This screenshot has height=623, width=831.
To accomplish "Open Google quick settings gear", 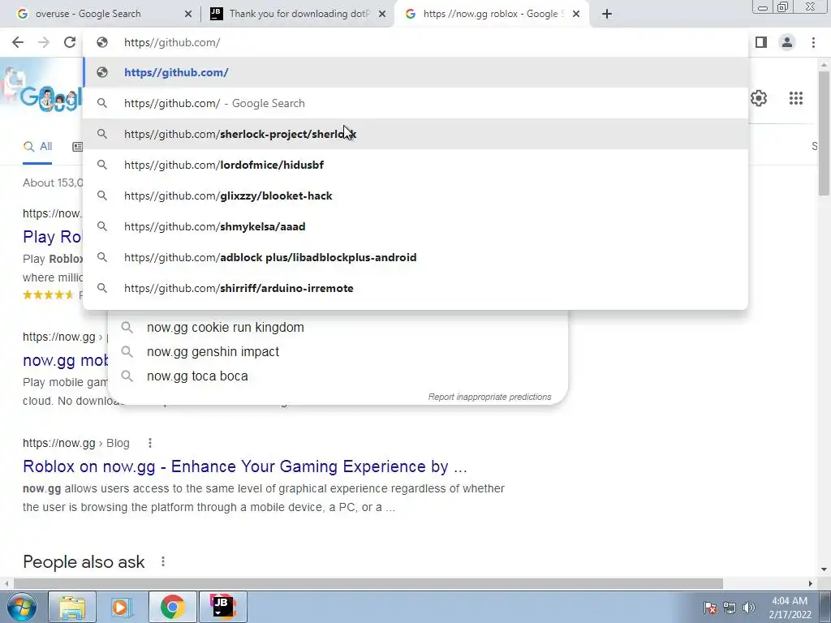I will pyautogui.click(x=759, y=98).
